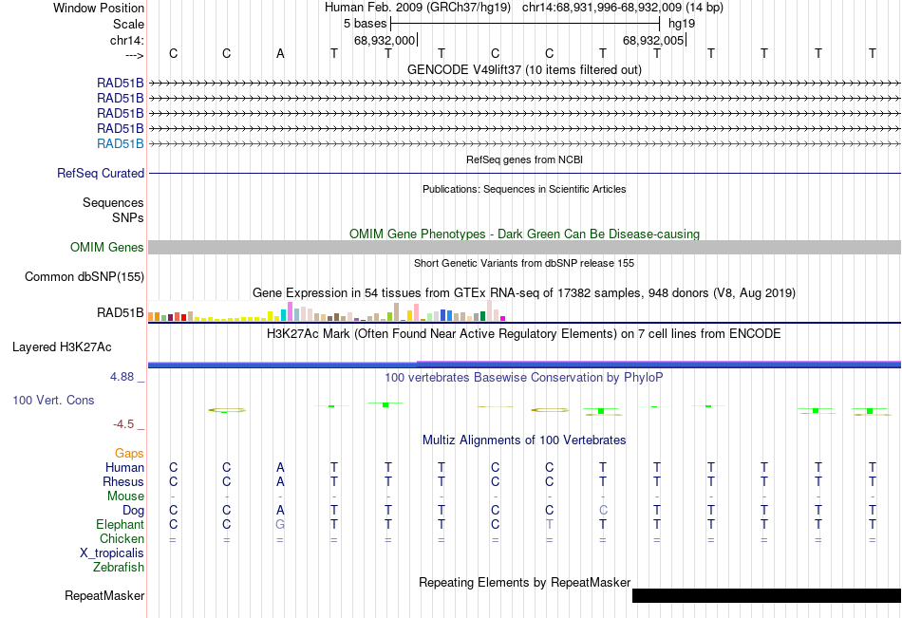Click the Window Position track label
Screen dimensions: 902x618
click(x=99, y=8)
